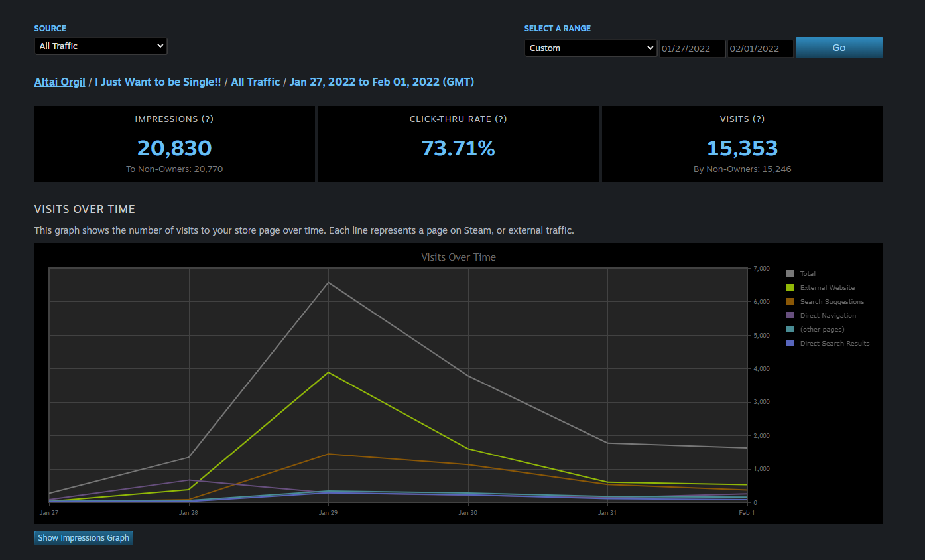Open the 'I Just Want to be Single!!' breadcrumb
The width and height of the screenshot is (925, 560).
tap(158, 82)
